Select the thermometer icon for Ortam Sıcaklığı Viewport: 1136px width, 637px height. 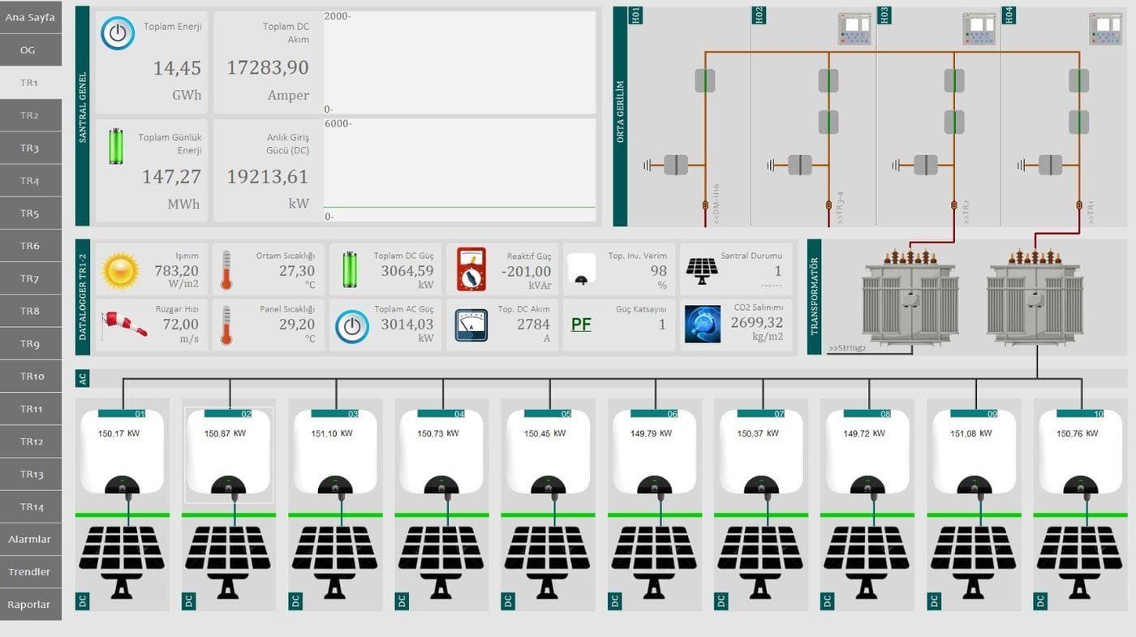tap(227, 269)
